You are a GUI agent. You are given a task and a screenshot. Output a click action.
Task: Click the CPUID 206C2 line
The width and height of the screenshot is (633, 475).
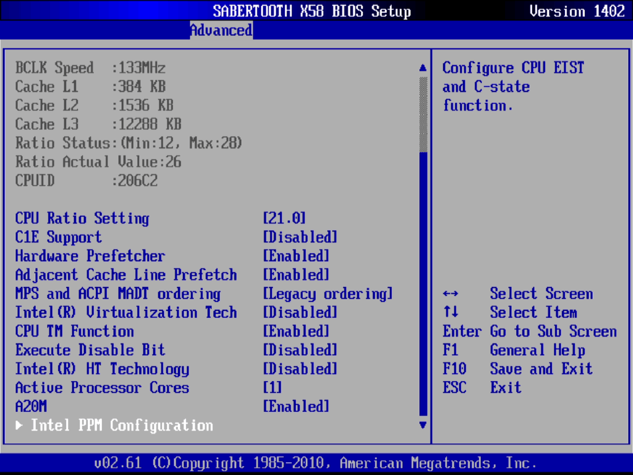[x=87, y=181]
